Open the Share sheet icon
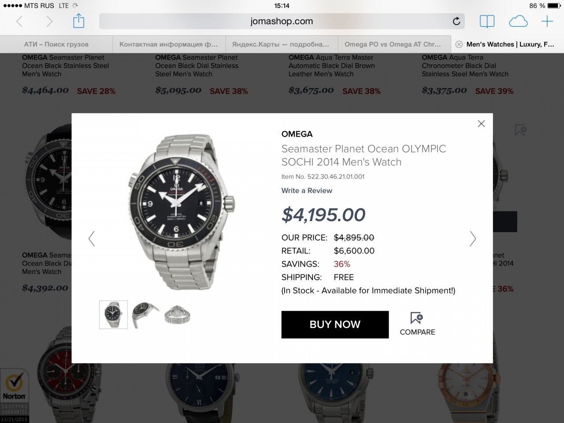This screenshot has height=423, width=564. tap(78, 21)
